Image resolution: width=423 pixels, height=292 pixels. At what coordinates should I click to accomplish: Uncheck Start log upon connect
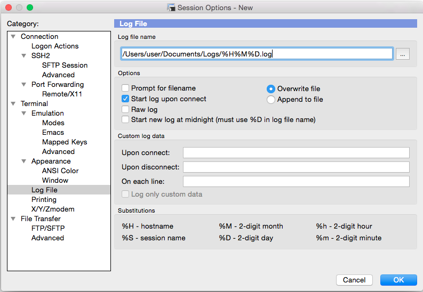pos(125,99)
